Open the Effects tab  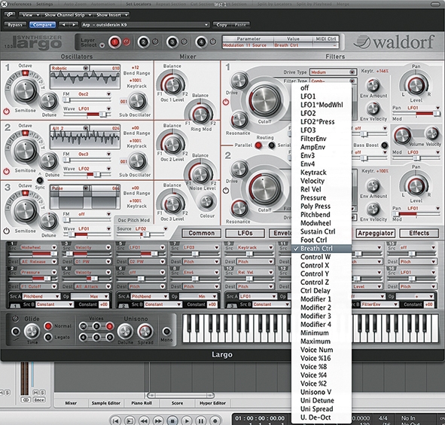[419, 234]
